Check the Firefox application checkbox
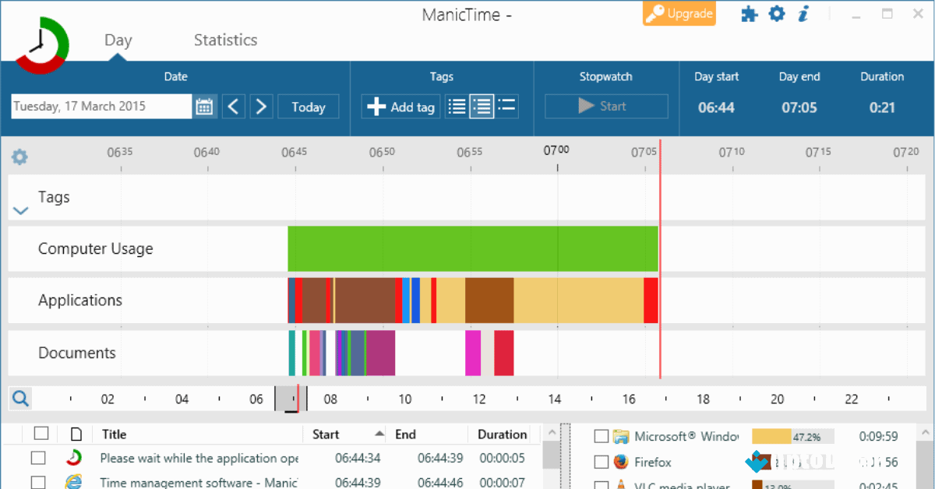935x489 pixels. (x=601, y=463)
